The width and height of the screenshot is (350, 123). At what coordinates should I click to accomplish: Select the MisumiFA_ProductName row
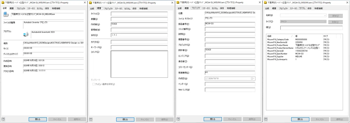coord(304,45)
